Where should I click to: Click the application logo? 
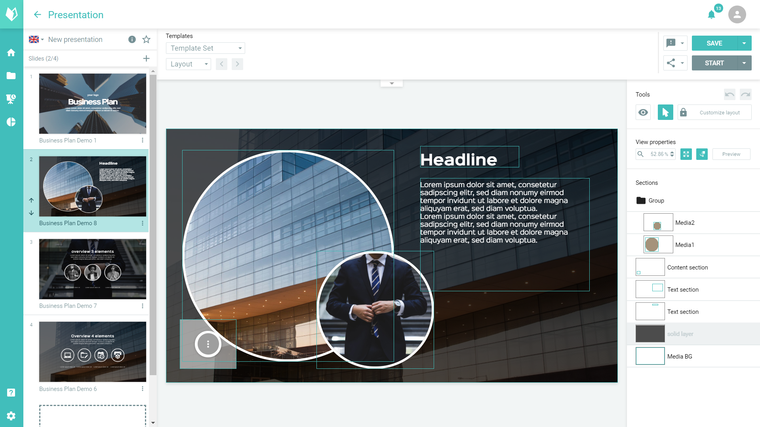pos(11,14)
